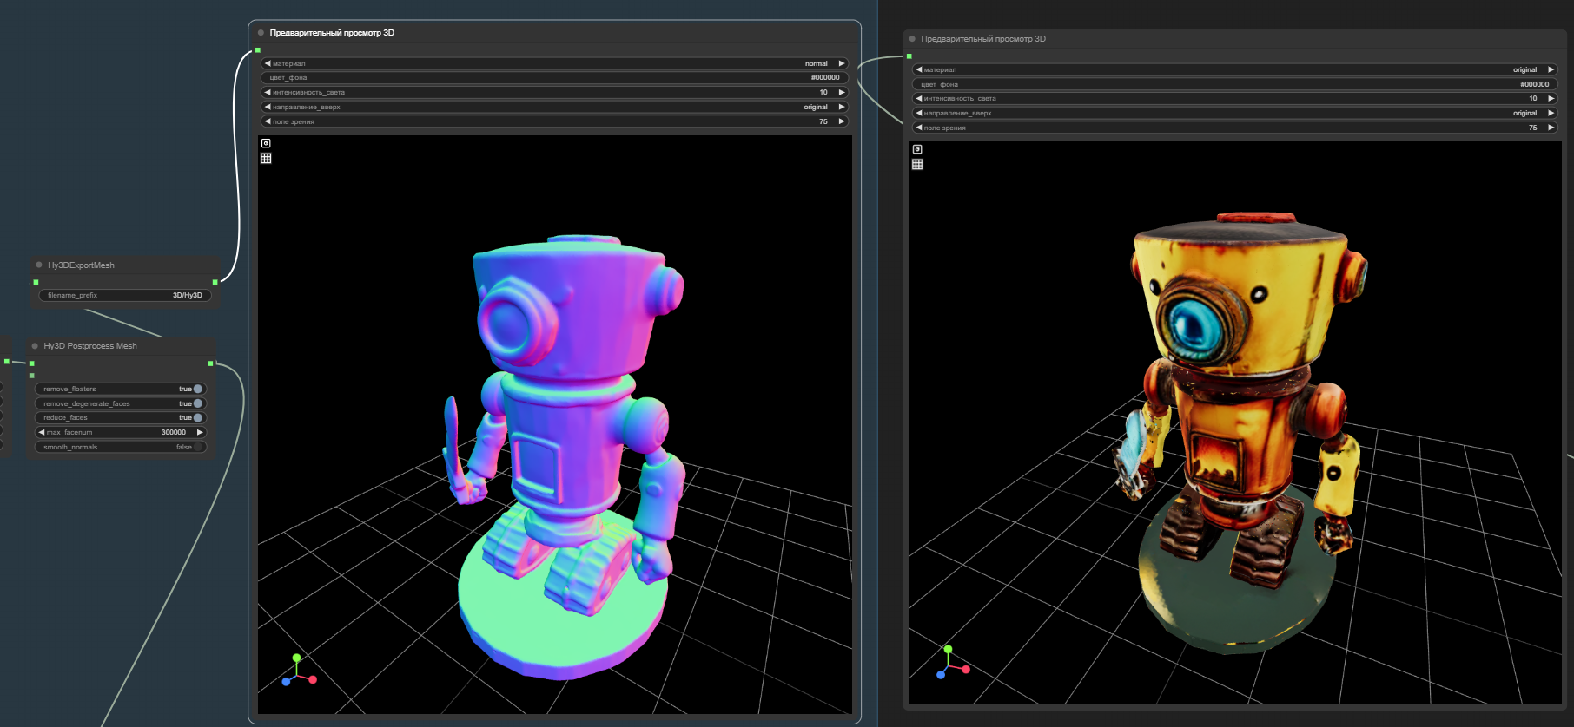Toggle remove_degenerate_faces off
The height and width of the screenshot is (727, 1574).
tap(197, 403)
